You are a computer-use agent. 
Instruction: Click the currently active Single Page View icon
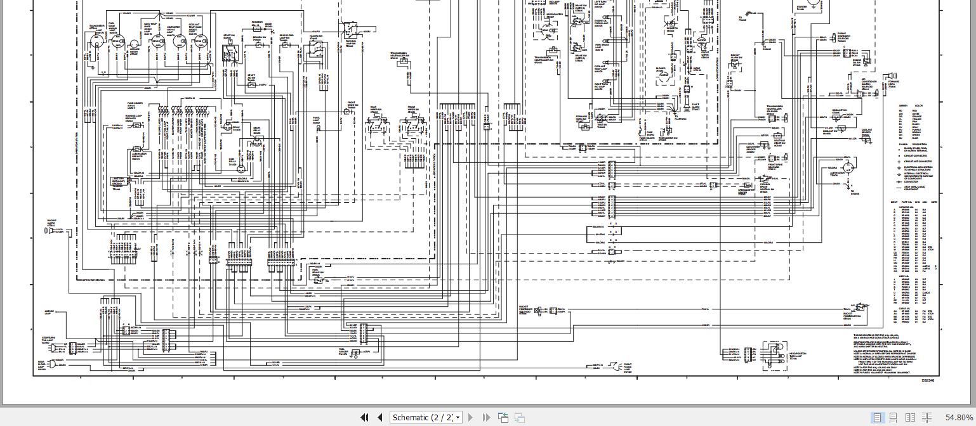pos(878,417)
